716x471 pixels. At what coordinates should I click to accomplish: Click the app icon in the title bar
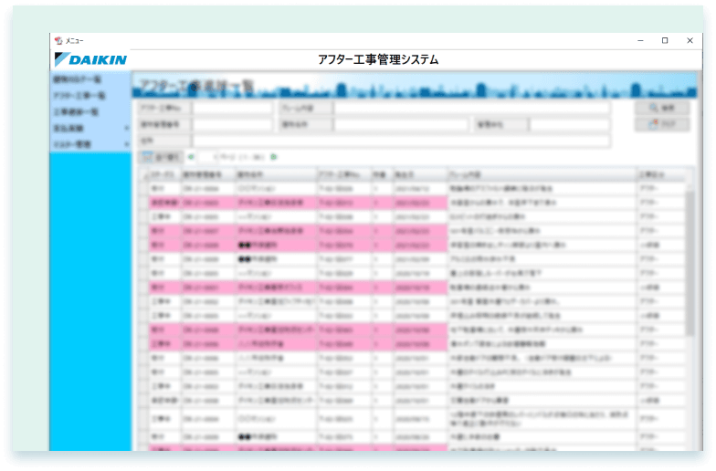click(58, 41)
